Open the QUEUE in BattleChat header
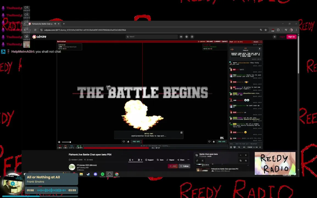 [225, 42]
